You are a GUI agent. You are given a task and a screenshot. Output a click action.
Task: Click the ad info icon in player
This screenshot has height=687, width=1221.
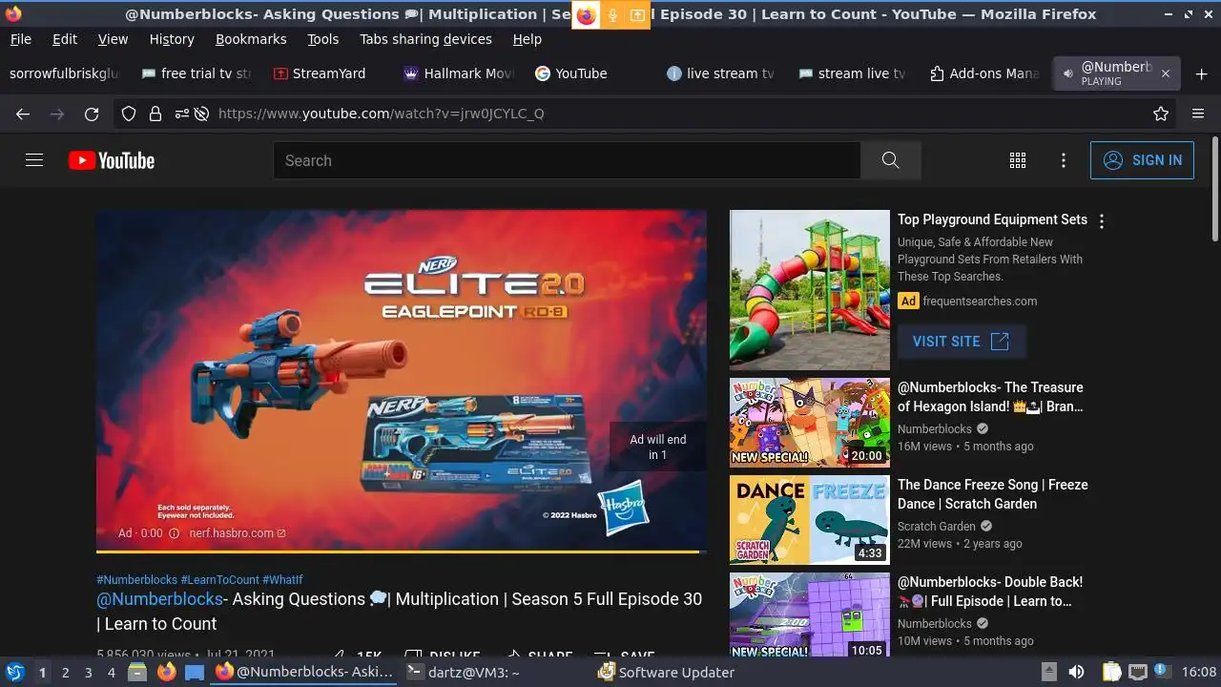tap(174, 533)
